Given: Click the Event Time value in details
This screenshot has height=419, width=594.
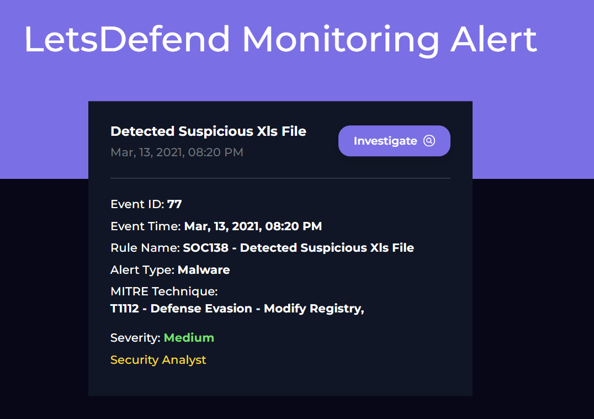Looking at the screenshot, I should click(253, 226).
